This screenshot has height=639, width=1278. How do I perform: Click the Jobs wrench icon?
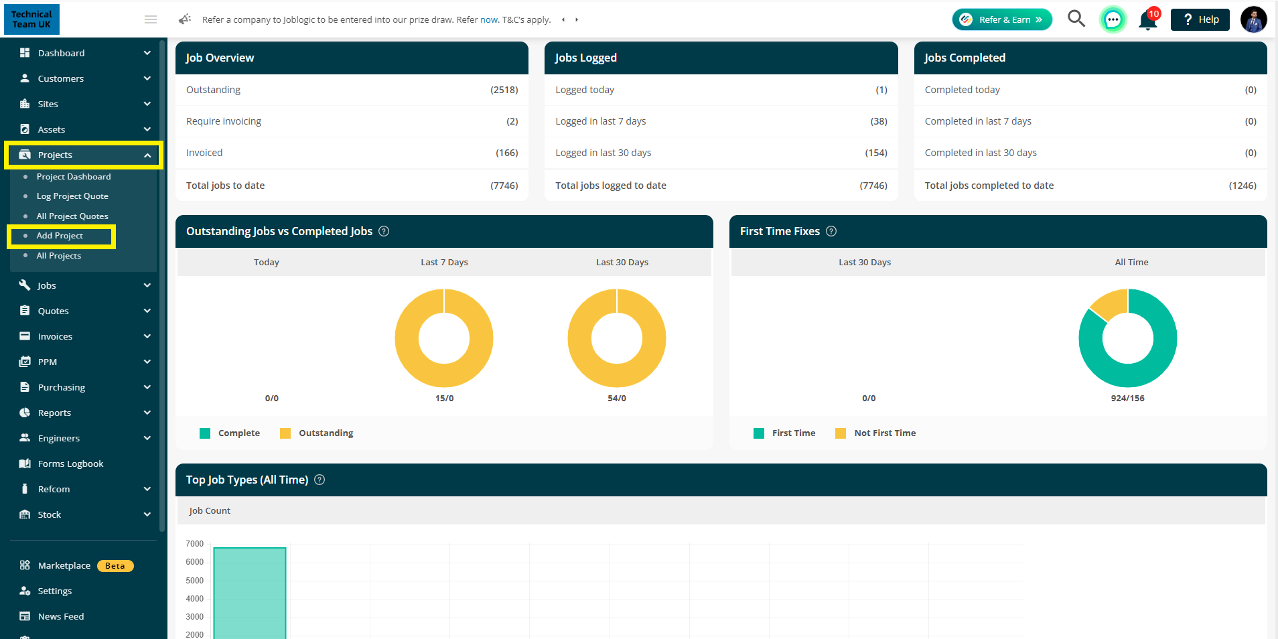[x=25, y=285]
